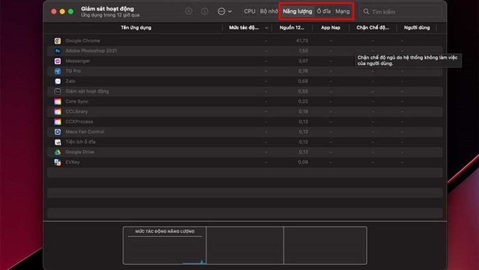The image size is (479, 270).
Task: Select the Google Drive row name
Action: point(80,151)
